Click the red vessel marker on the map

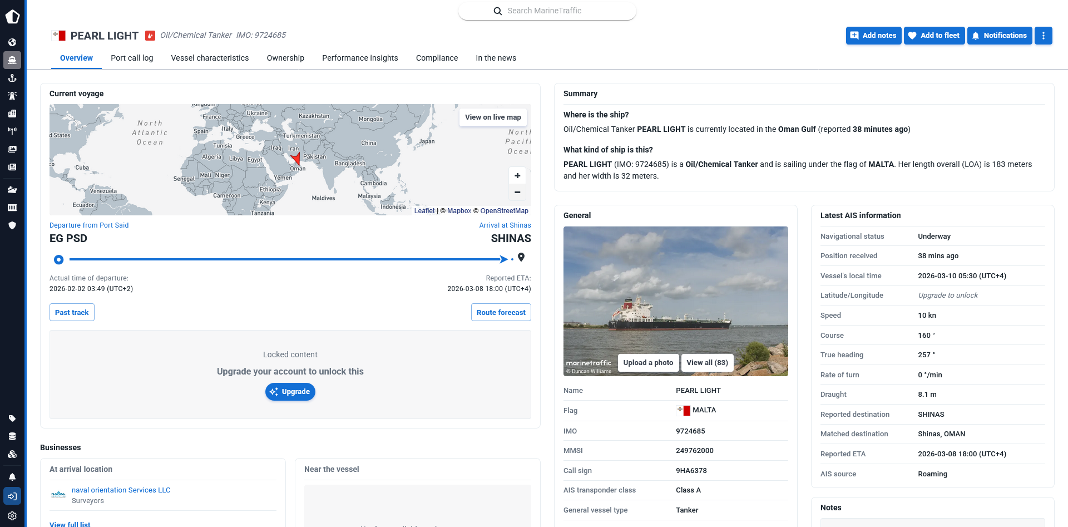[296, 159]
